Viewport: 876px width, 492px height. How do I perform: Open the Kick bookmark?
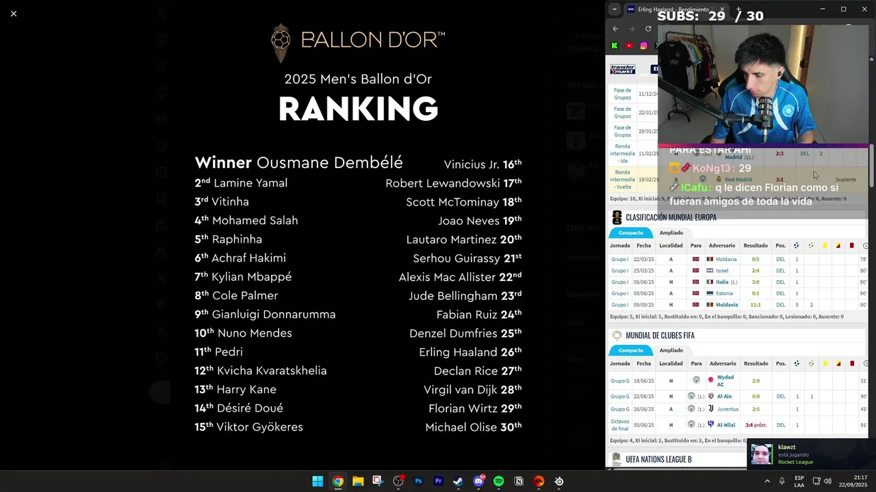pyautogui.click(x=615, y=46)
